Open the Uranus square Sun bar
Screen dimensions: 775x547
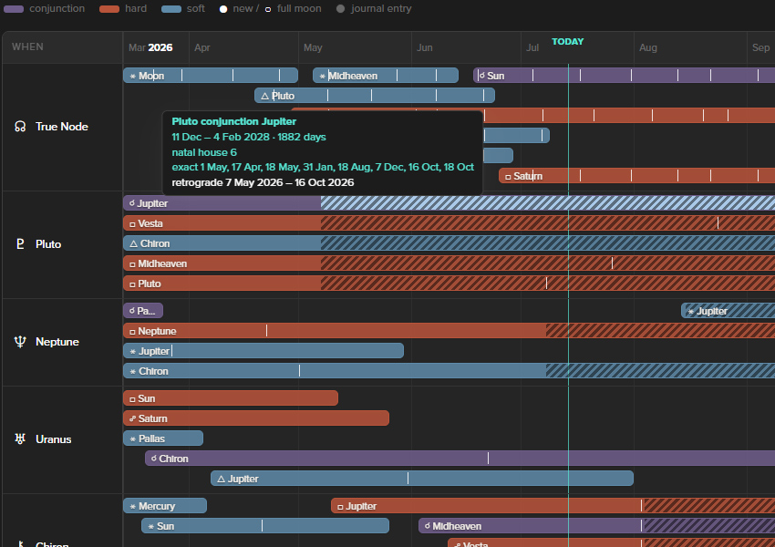point(231,398)
